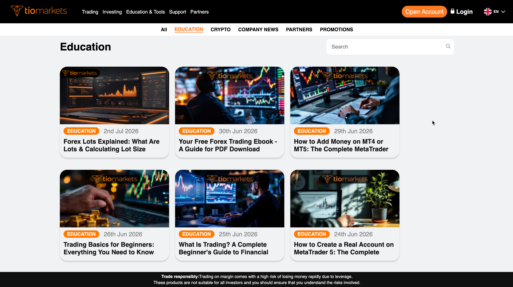This screenshot has height=287, width=513.
Task: Click the UK flag language icon
Action: 488,12
